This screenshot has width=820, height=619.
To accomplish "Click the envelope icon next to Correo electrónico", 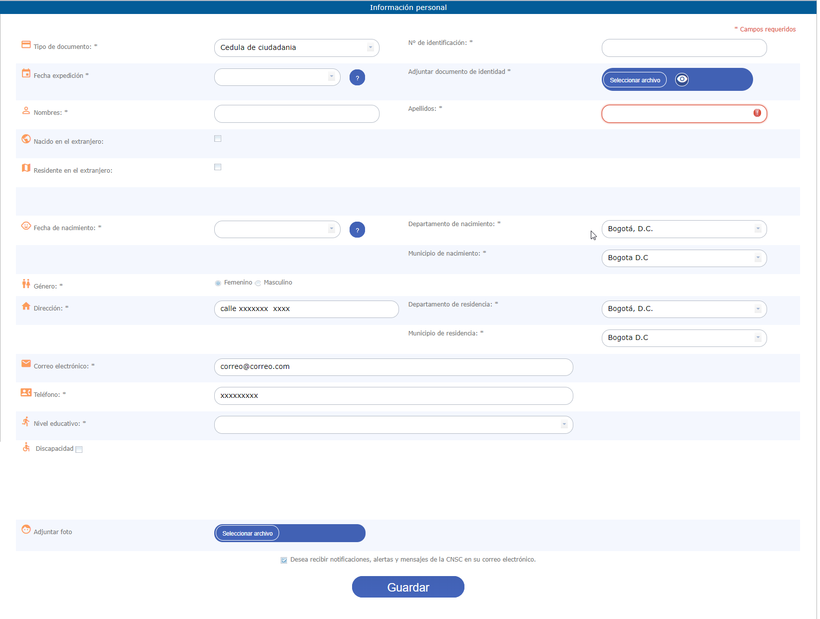I will click(x=26, y=364).
